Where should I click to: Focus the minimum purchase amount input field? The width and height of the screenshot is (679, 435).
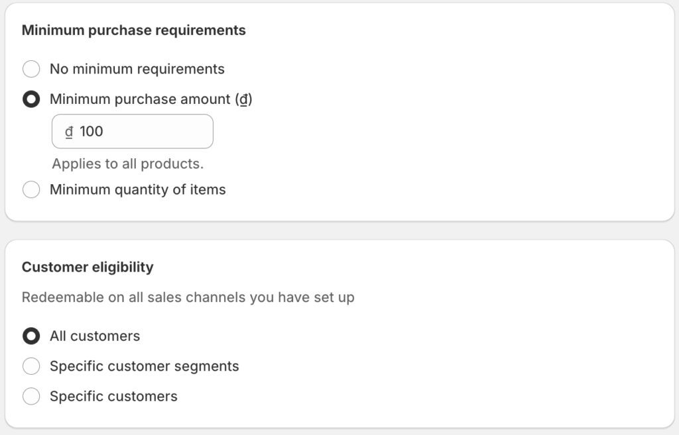[153, 131]
